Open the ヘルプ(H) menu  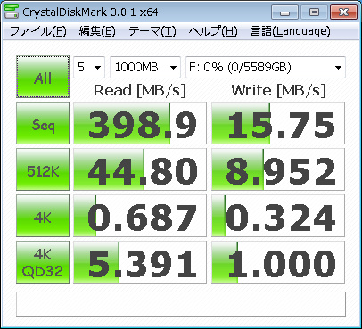213,31
